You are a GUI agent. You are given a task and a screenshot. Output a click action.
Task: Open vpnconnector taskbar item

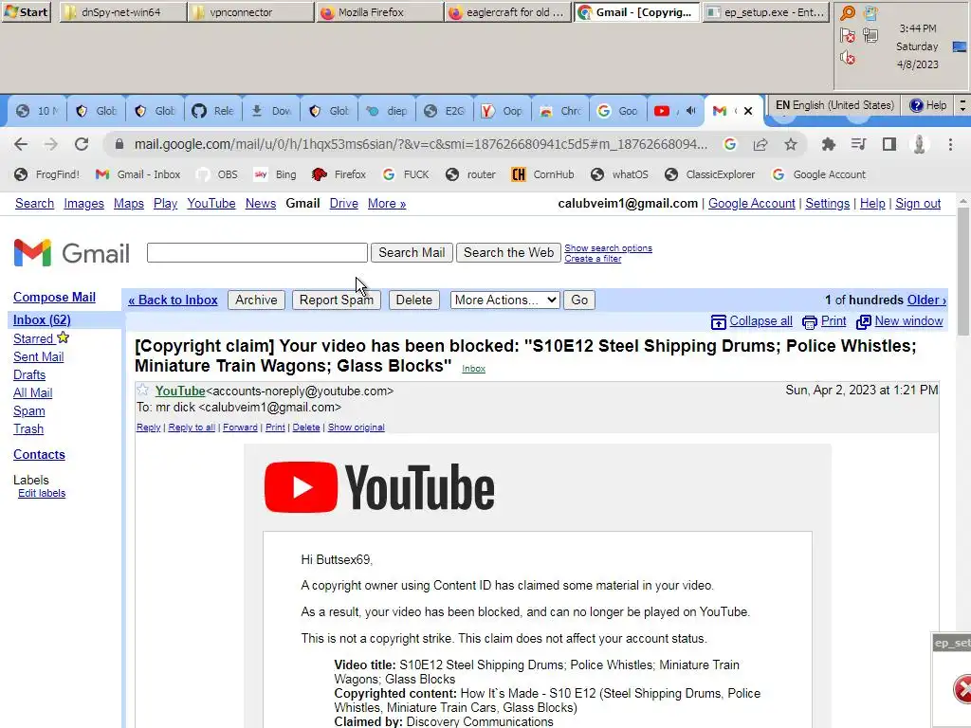tap(250, 11)
